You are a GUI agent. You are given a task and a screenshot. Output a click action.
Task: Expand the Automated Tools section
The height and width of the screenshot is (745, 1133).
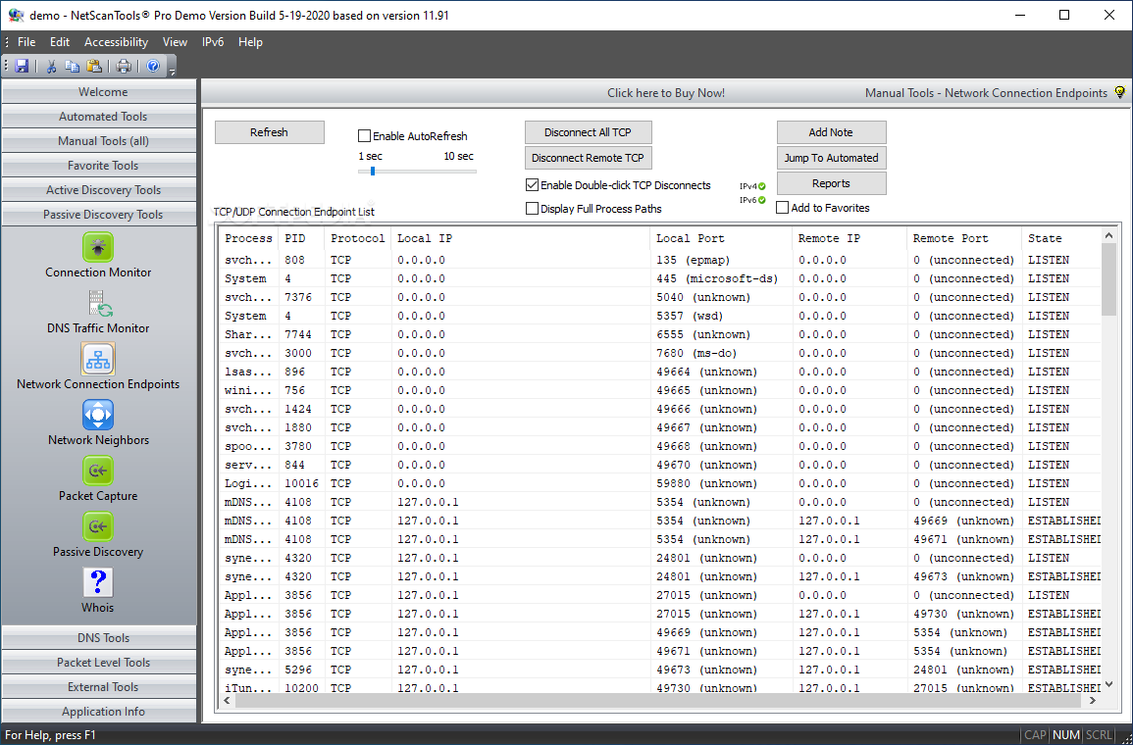(99, 117)
